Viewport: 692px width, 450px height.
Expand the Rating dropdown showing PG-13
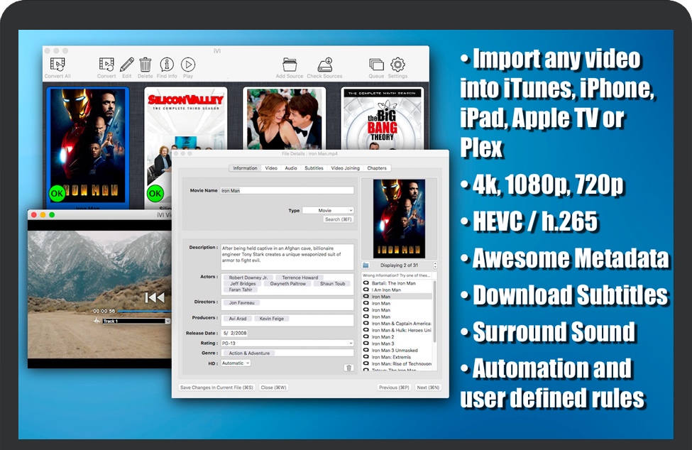(287, 343)
